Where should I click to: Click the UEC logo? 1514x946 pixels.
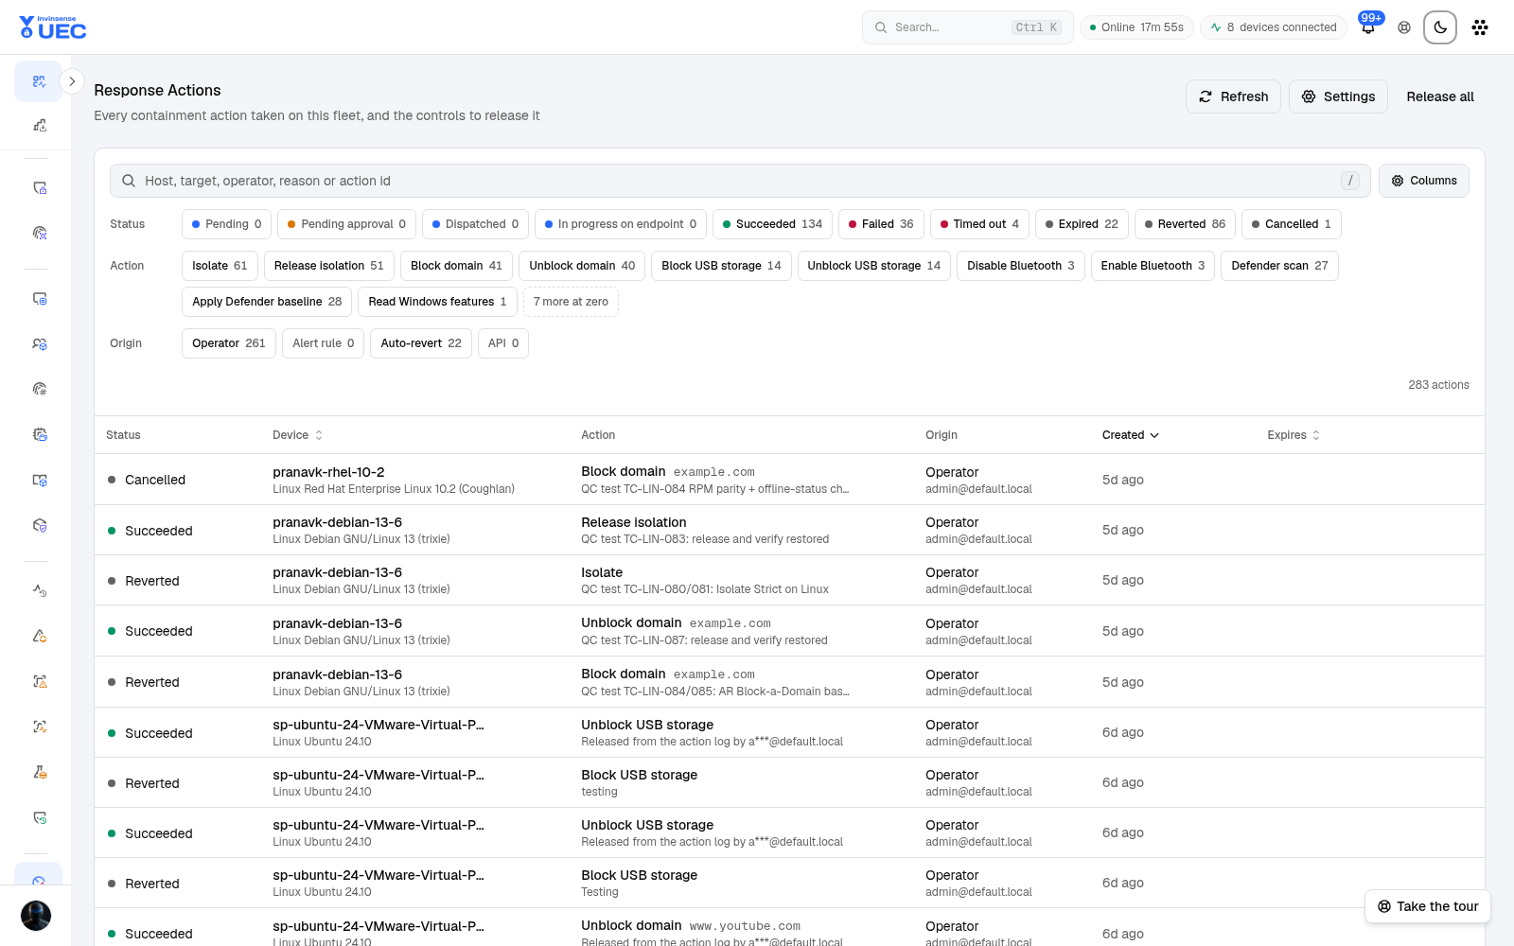53,27
